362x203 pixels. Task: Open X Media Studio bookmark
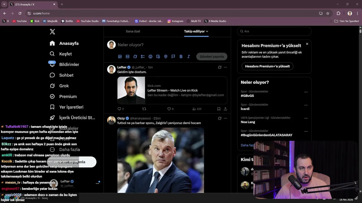coord(215,21)
